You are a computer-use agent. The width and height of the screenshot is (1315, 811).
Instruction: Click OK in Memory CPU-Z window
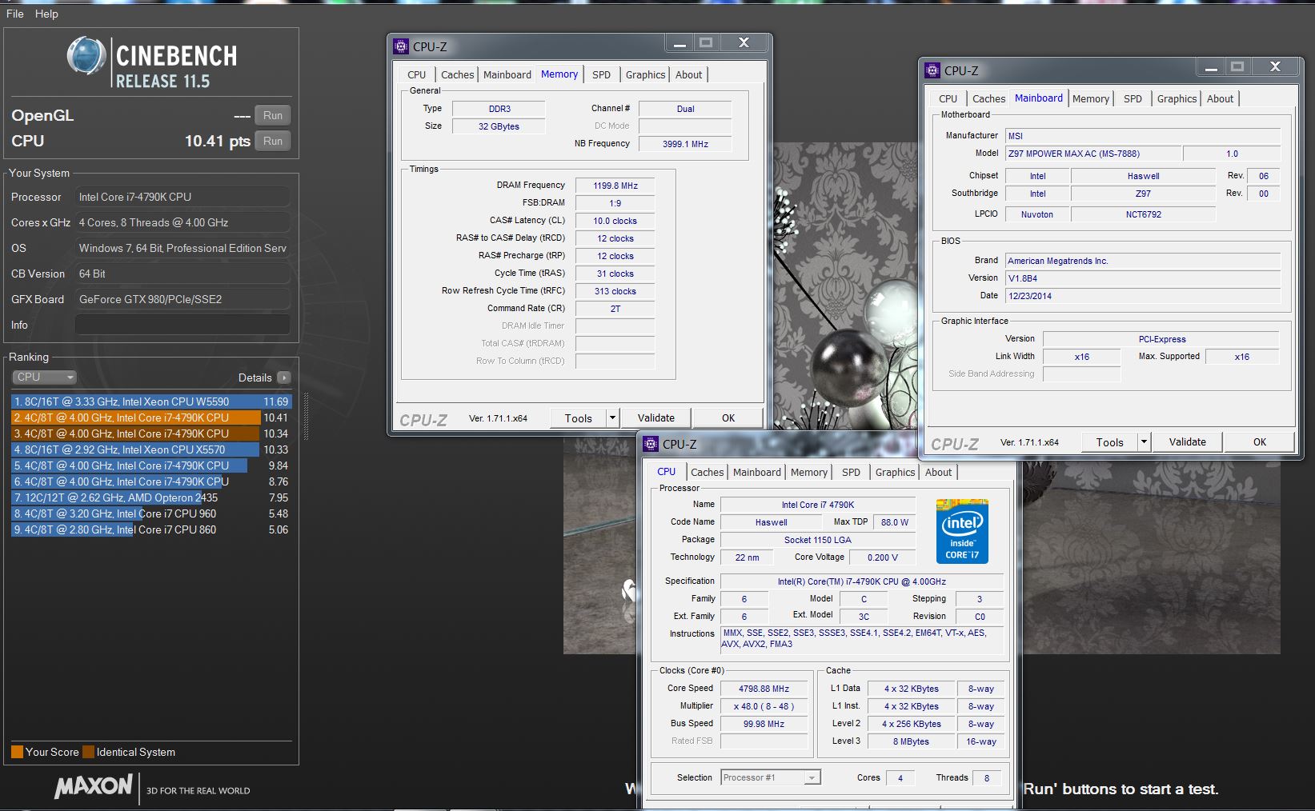(x=728, y=417)
